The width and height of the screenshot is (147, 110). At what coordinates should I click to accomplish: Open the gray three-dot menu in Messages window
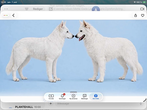(x=6, y=9)
